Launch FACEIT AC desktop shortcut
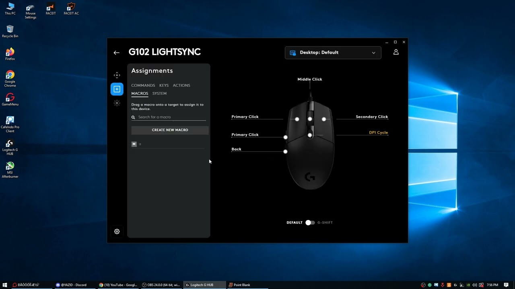The width and height of the screenshot is (515, 289). (71, 9)
